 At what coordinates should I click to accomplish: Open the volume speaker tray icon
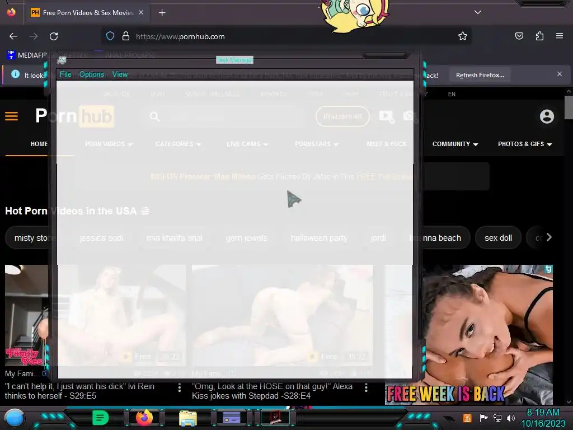510,418
